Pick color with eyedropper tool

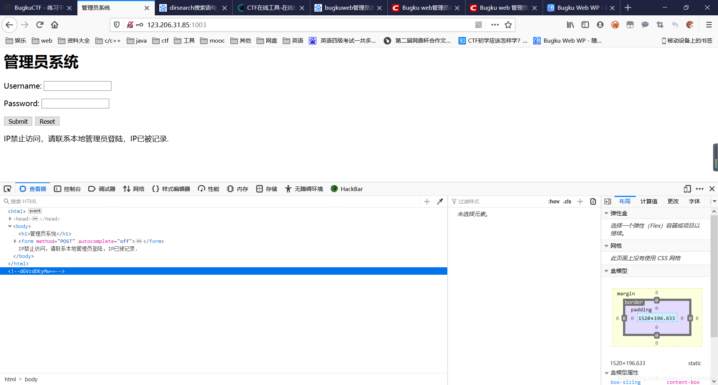(440, 201)
